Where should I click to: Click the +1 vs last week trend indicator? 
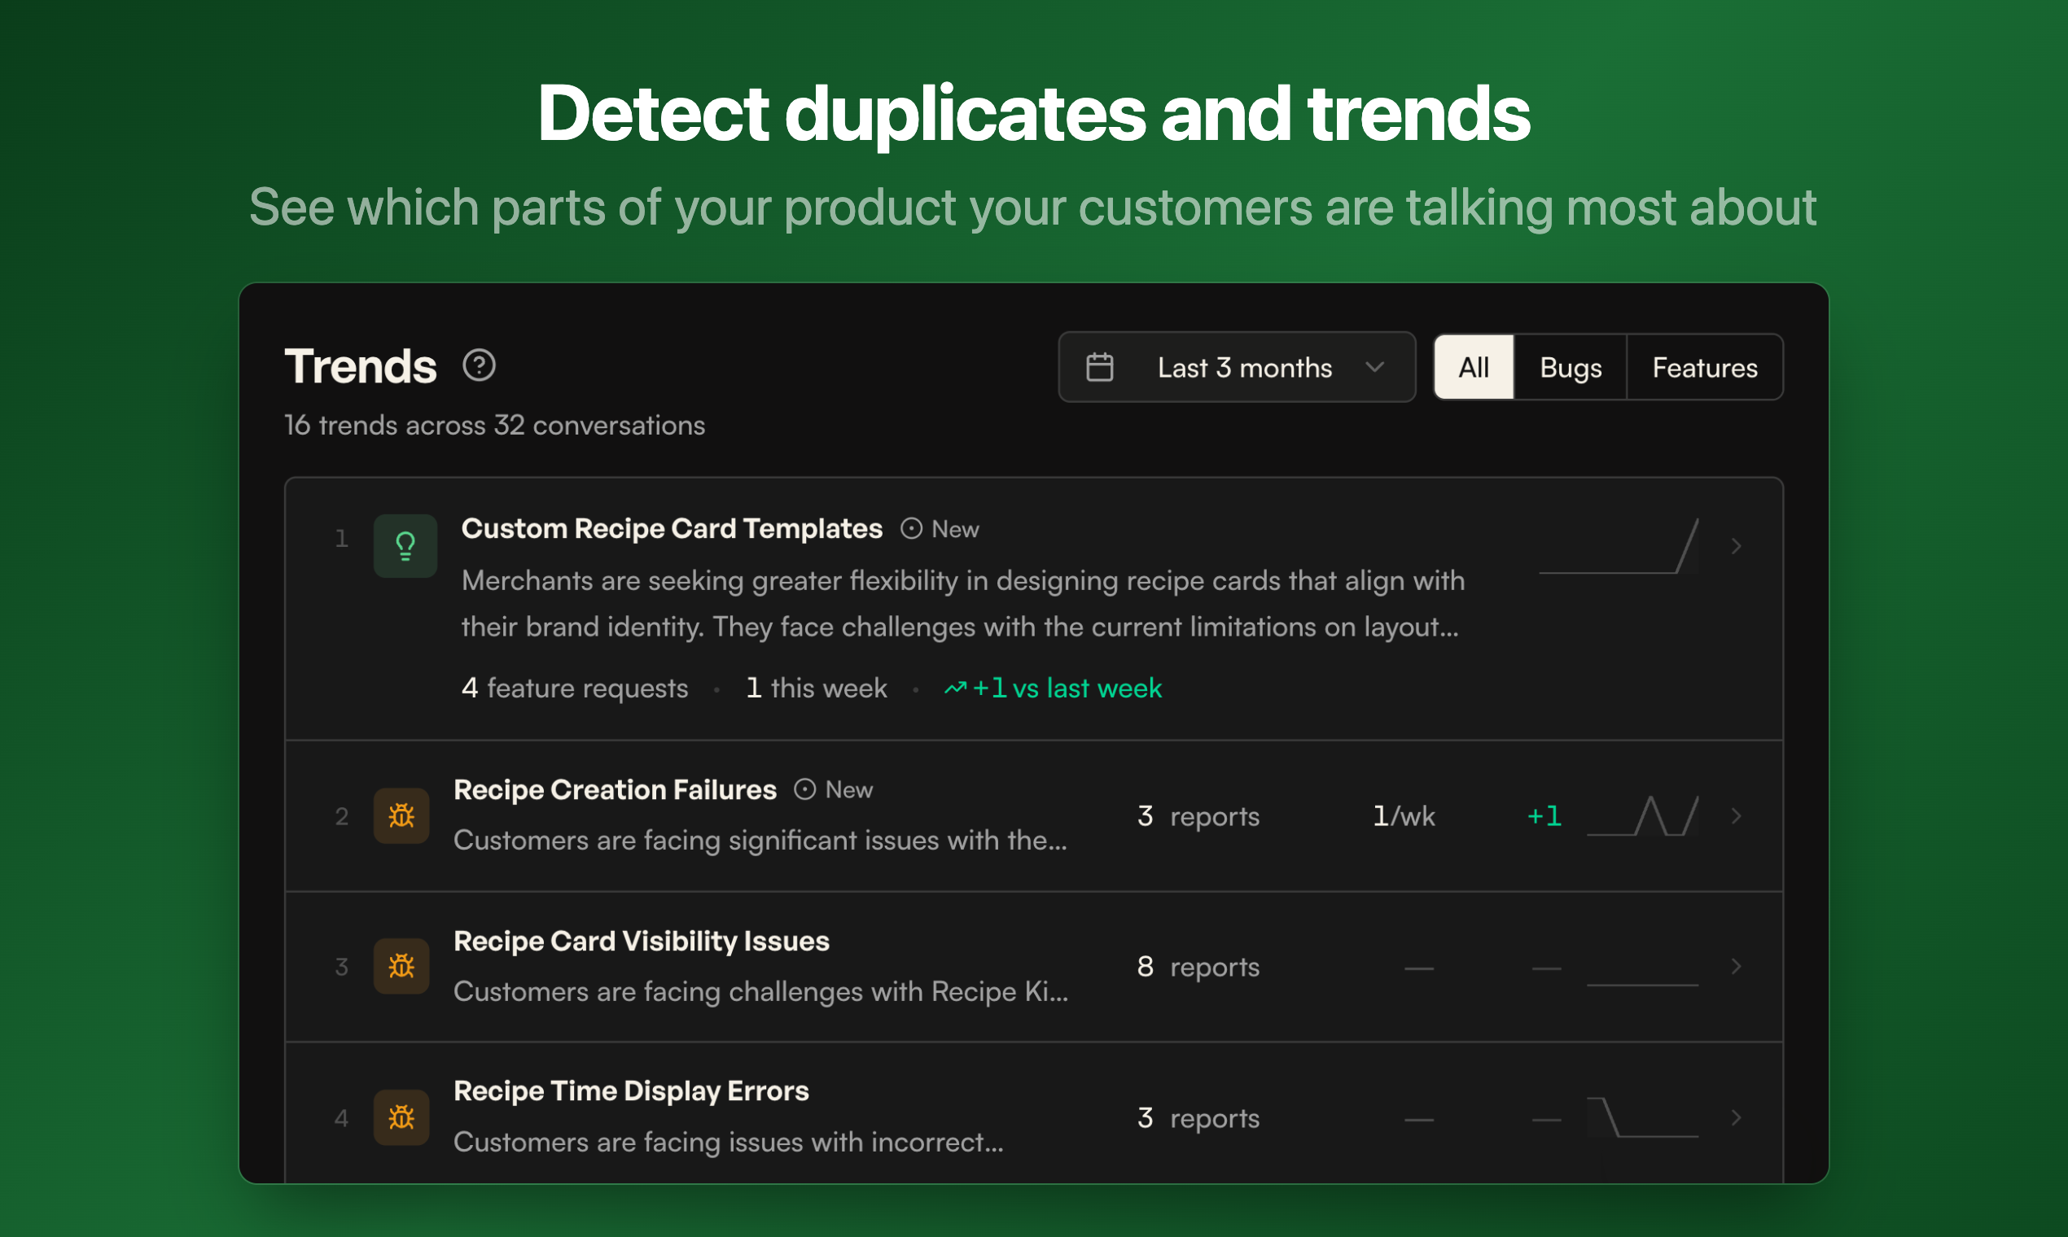pyautogui.click(x=1054, y=688)
